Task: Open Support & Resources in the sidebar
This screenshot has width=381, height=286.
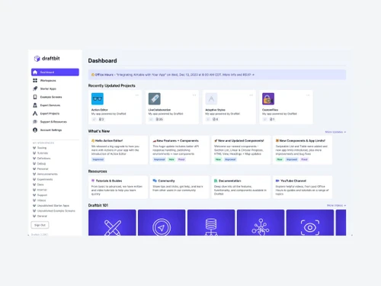Action: pyautogui.click(x=55, y=122)
